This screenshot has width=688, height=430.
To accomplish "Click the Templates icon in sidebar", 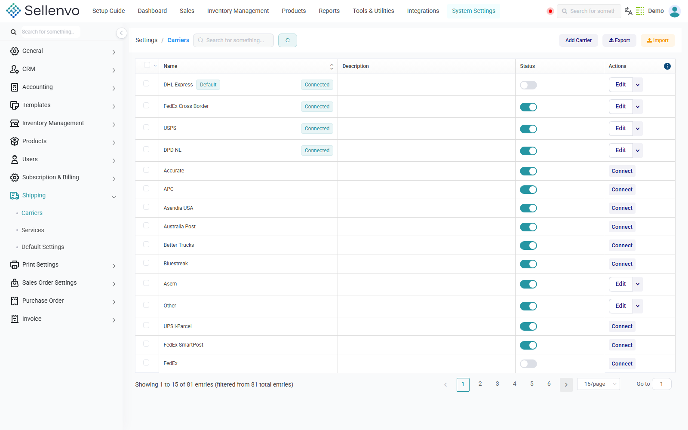I will [x=15, y=105].
